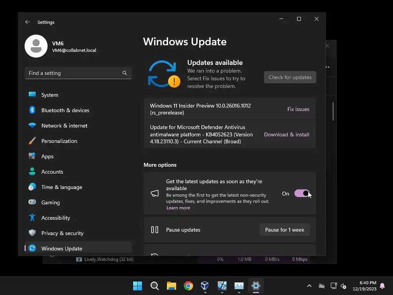
Task: Show hidden system tray icons
Action: [x=309, y=286]
